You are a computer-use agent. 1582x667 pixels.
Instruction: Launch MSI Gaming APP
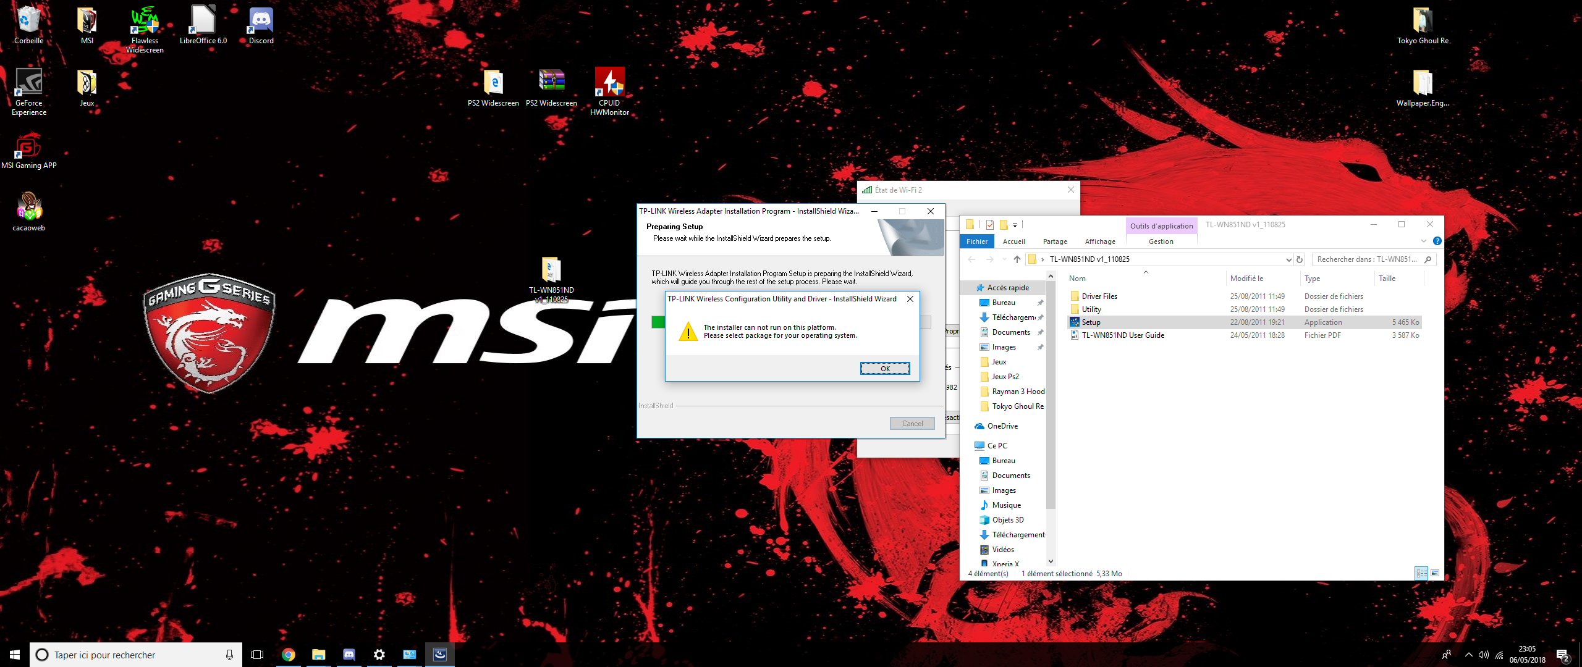click(27, 147)
